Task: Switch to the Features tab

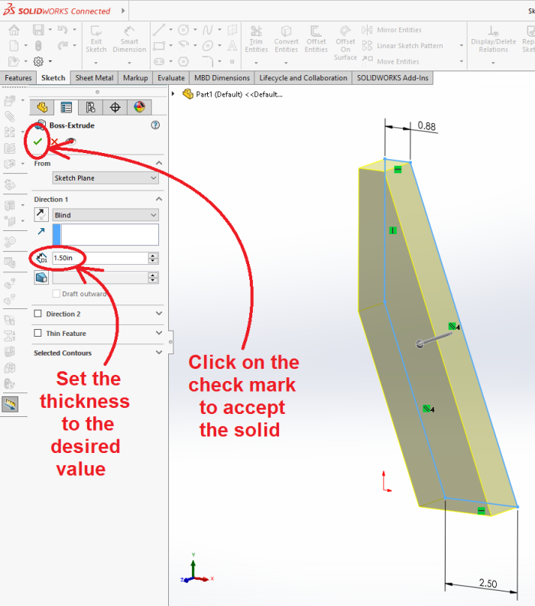Action: pyautogui.click(x=18, y=78)
